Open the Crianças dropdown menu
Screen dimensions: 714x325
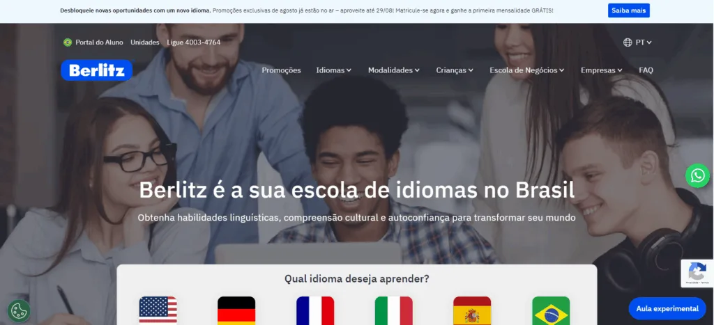(455, 70)
